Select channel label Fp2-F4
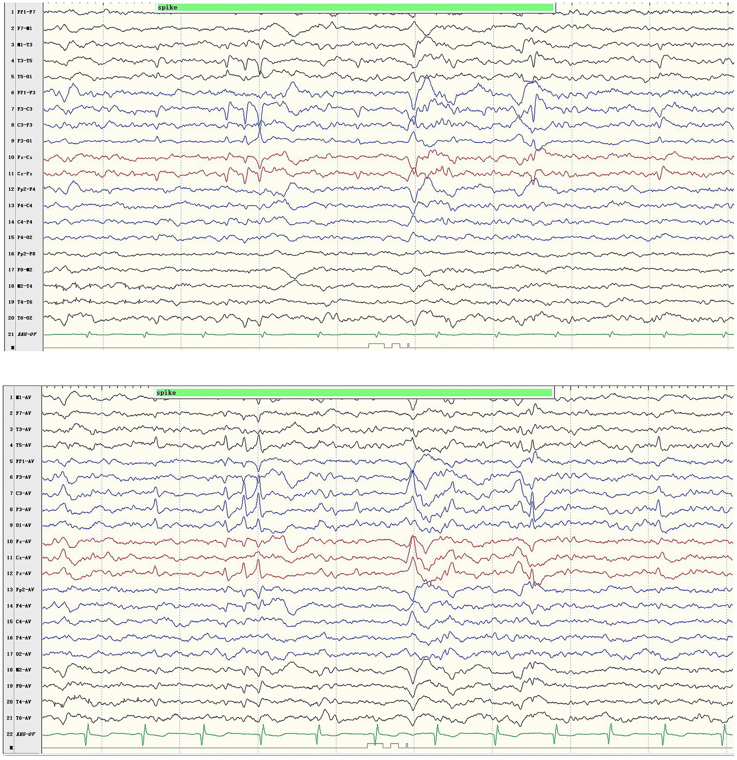This screenshot has width=737, height=760. point(26,189)
